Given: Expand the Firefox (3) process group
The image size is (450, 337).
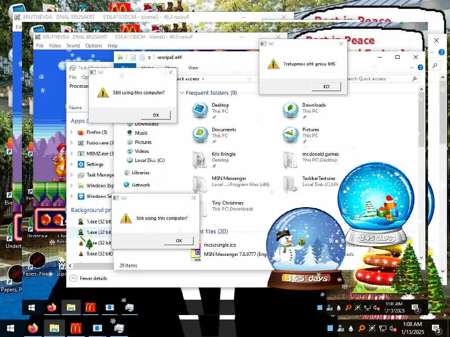Looking at the screenshot, I should pos(72,132).
